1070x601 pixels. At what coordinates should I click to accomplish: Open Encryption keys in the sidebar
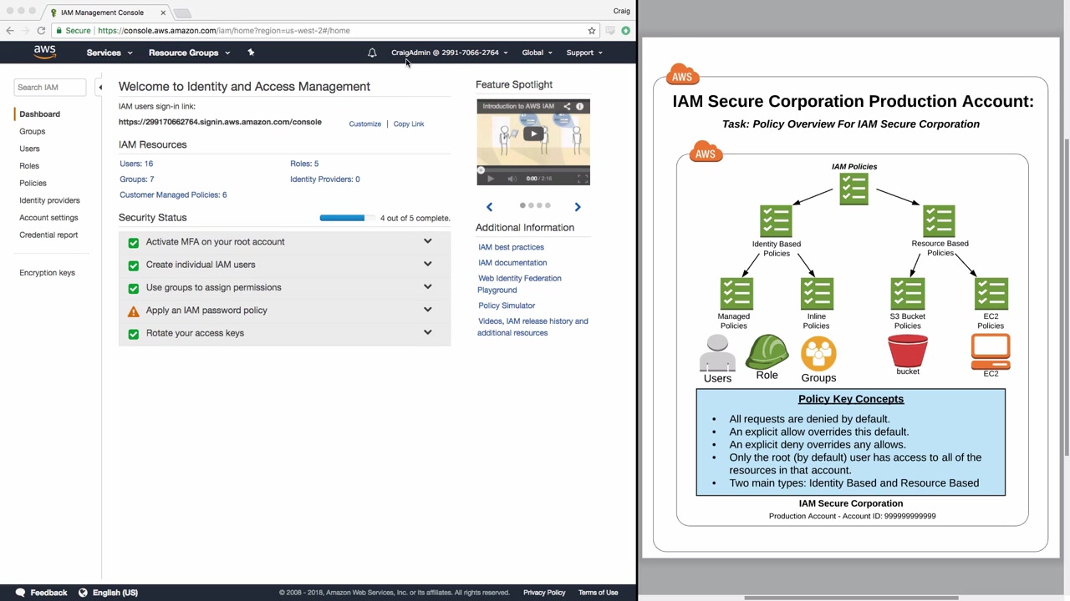(47, 273)
